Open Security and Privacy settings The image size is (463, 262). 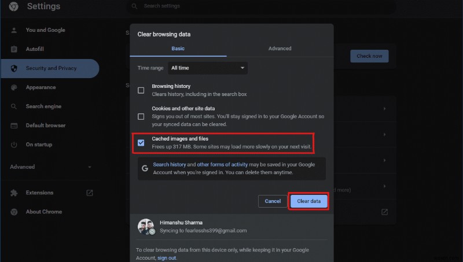(x=50, y=68)
